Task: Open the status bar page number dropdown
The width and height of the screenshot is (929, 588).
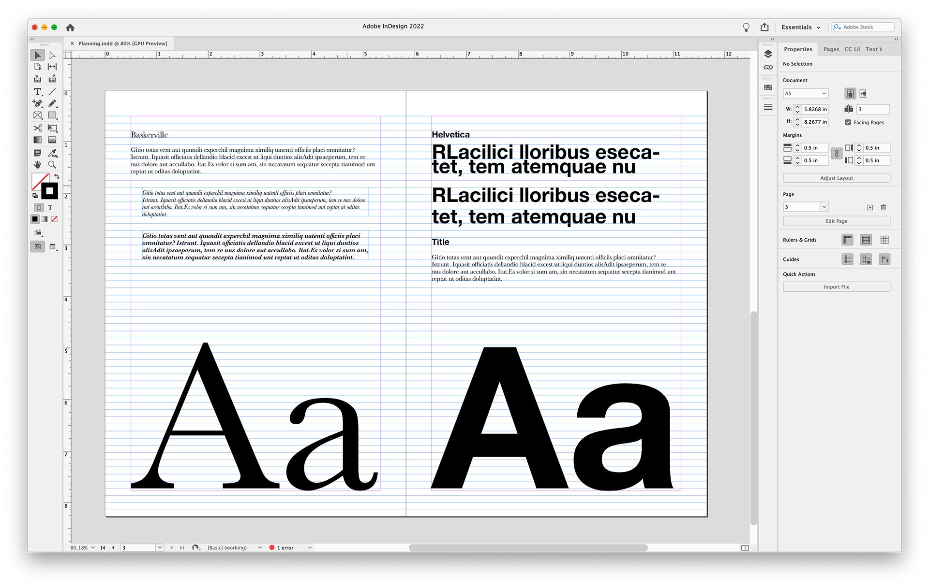Action: point(160,547)
